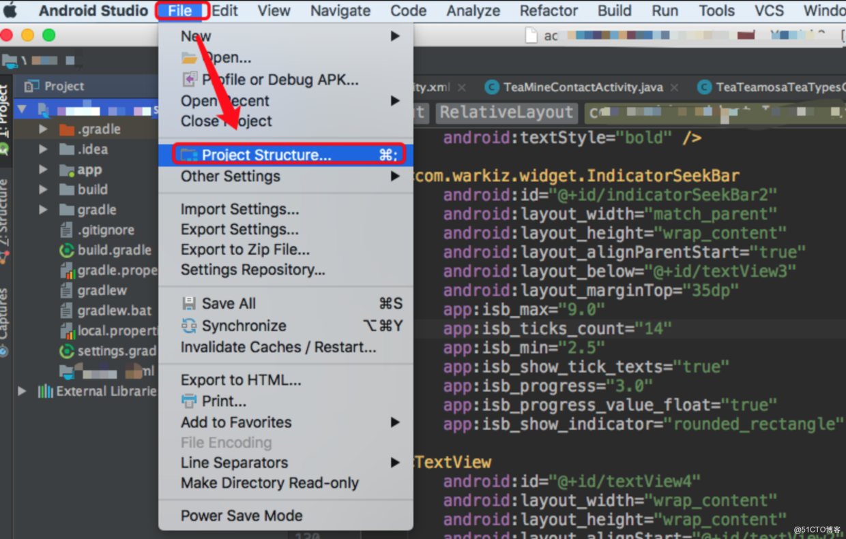Select Profile or Debug APK...
This screenshot has height=539, width=846.
(286, 80)
